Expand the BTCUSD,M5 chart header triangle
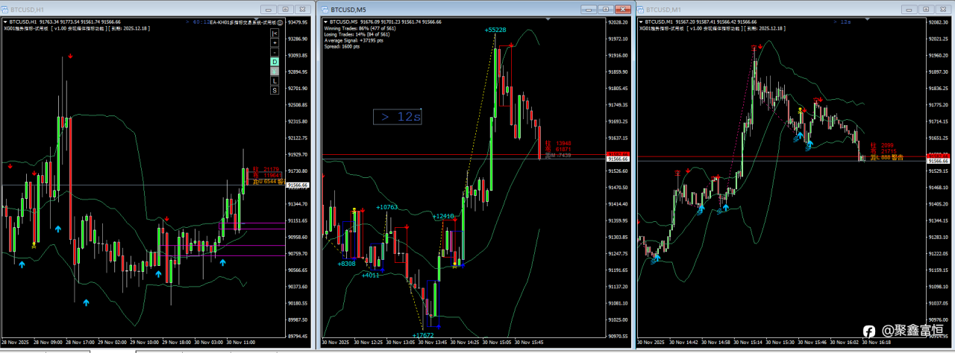955x353 pixels. (x=325, y=22)
